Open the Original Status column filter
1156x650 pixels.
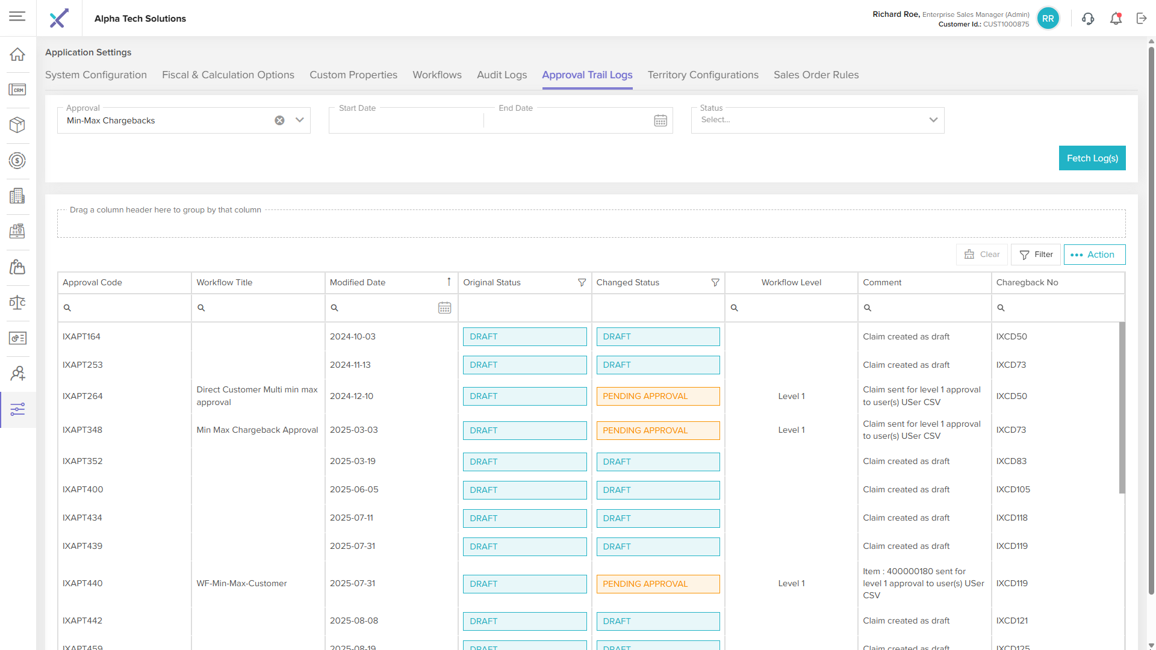pyautogui.click(x=582, y=283)
